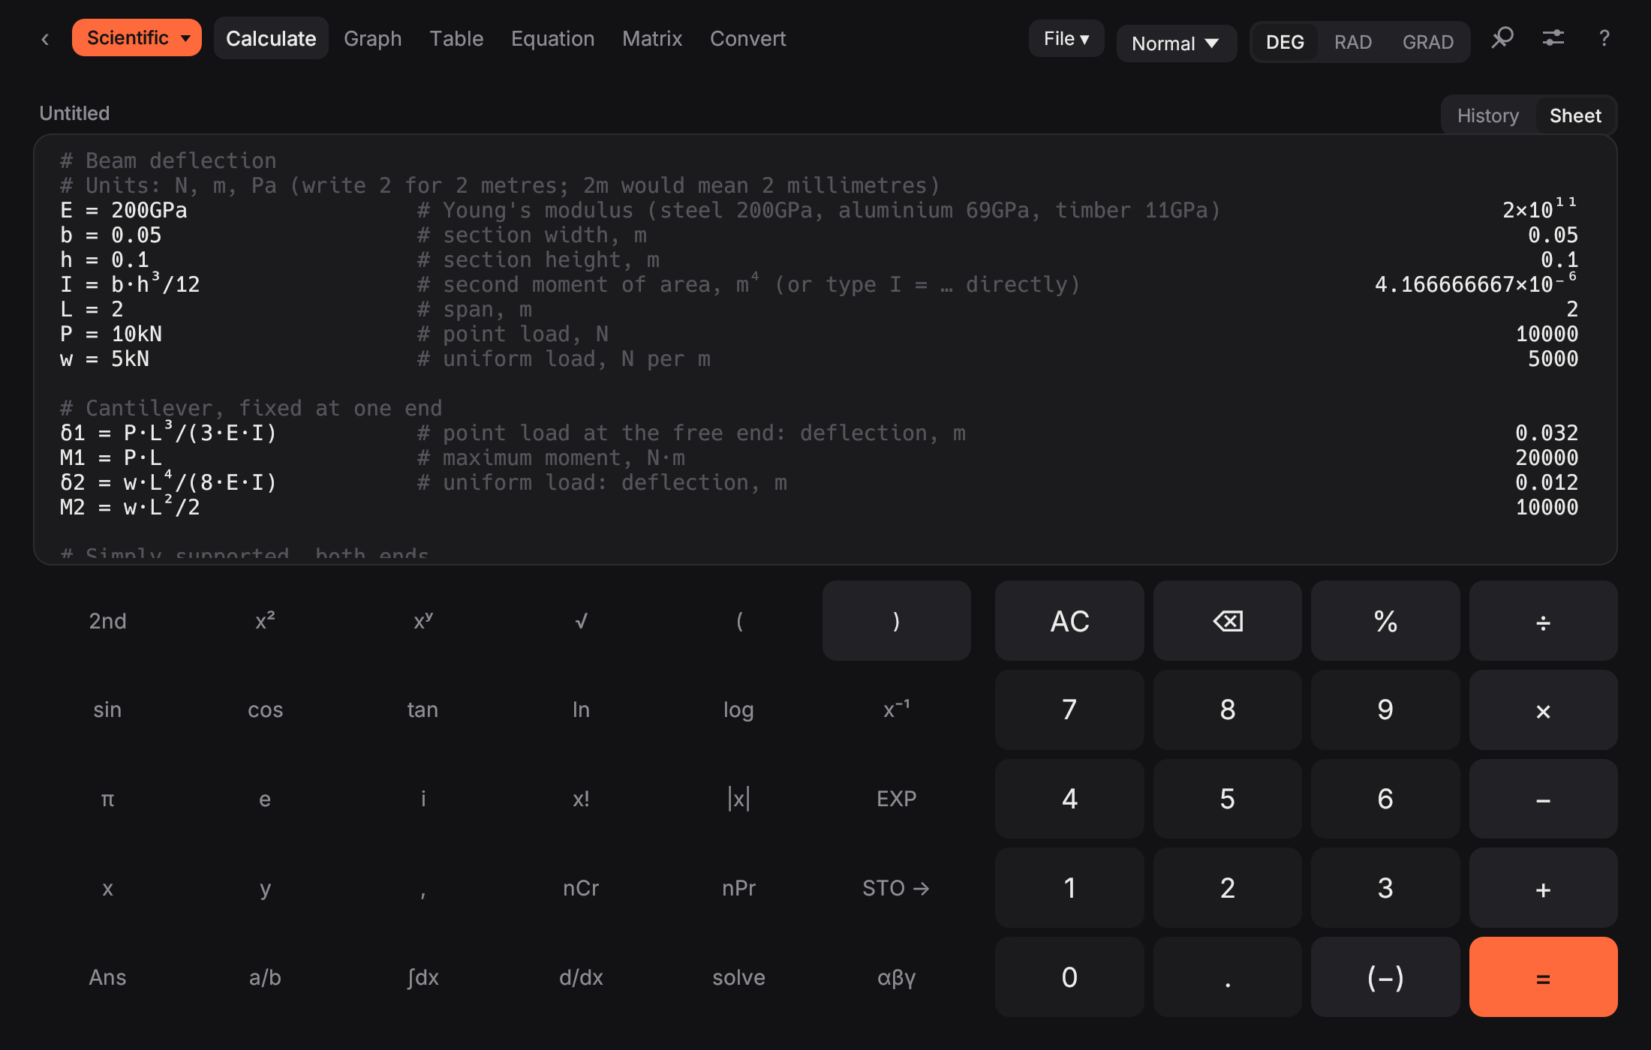Show the Sheet view
Screen dimensions: 1651x1050
pyautogui.click(x=1575, y=115)
